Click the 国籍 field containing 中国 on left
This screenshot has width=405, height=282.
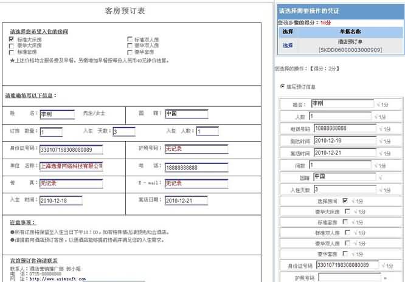(185, 114)
